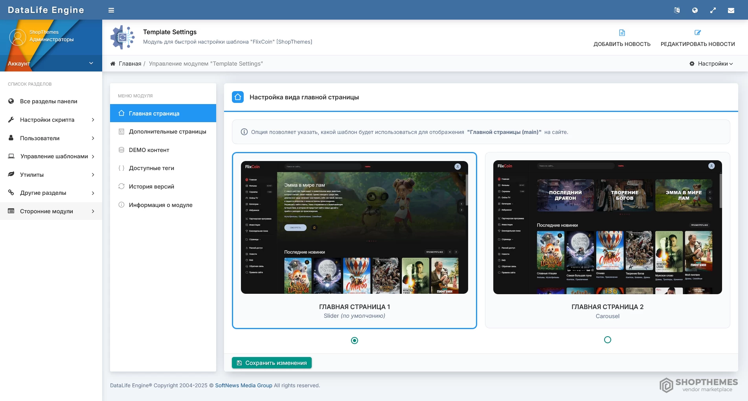This screenshot has width=748, height=401.
Task: Select radio button for Главная страница 2
Action: pos(608,340)
